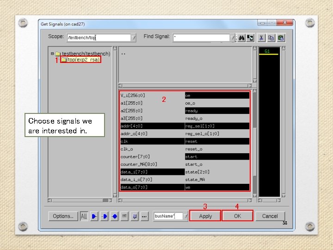333x250 pixels.
Task: Click the signal list horizontal scrollbar
Action: pyautogui.click(x=185, y=200)
